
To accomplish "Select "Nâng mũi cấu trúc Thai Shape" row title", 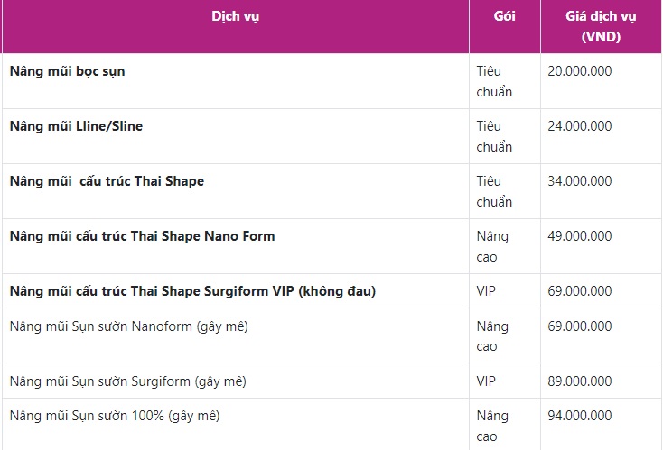I will coord(107,181).
